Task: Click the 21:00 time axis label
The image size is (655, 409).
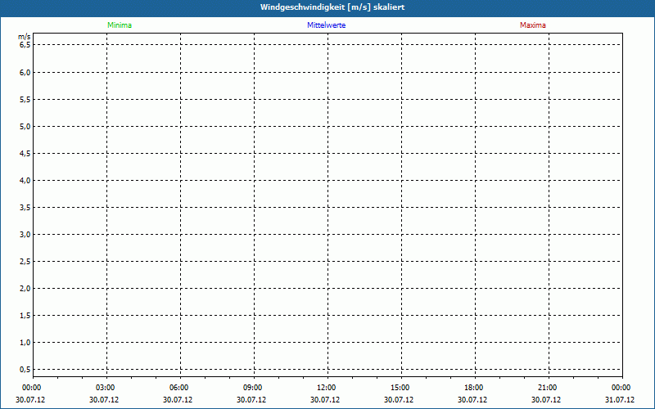Action: click(x=547, y=388)
